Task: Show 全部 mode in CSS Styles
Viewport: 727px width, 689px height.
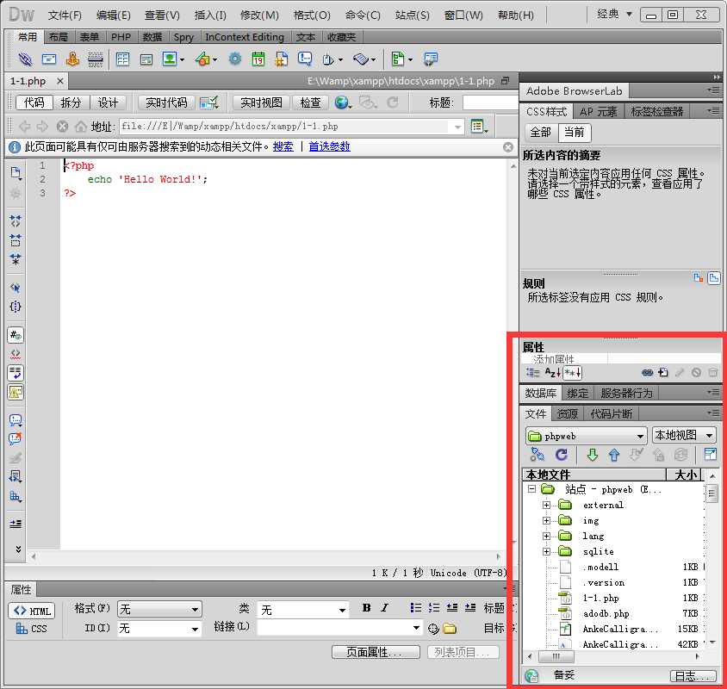Action: click(541, 133)
